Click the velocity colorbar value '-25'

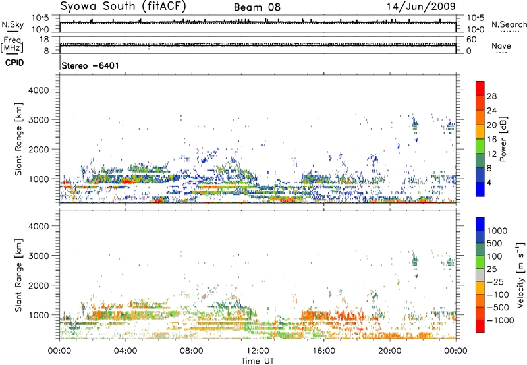pyautogui.click(x=495, y=282)
